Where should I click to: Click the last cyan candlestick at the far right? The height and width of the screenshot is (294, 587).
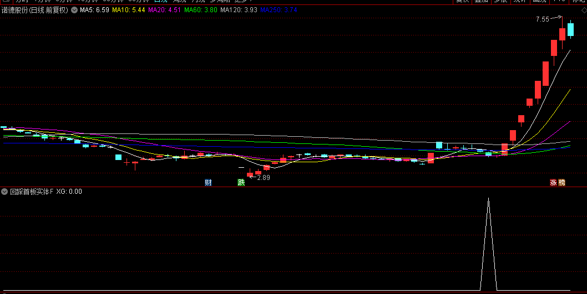point(570,29)
